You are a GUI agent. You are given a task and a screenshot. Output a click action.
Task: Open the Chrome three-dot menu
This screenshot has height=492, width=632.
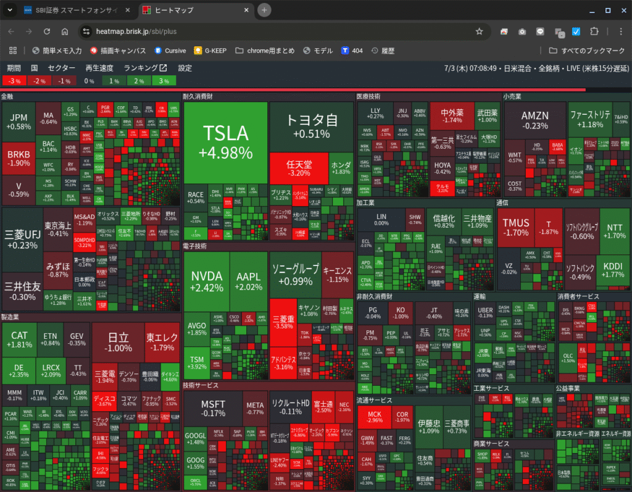[x=621, y=31]
